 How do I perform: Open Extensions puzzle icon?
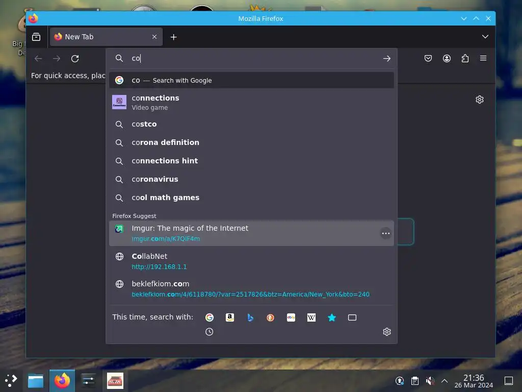[465, 58]
